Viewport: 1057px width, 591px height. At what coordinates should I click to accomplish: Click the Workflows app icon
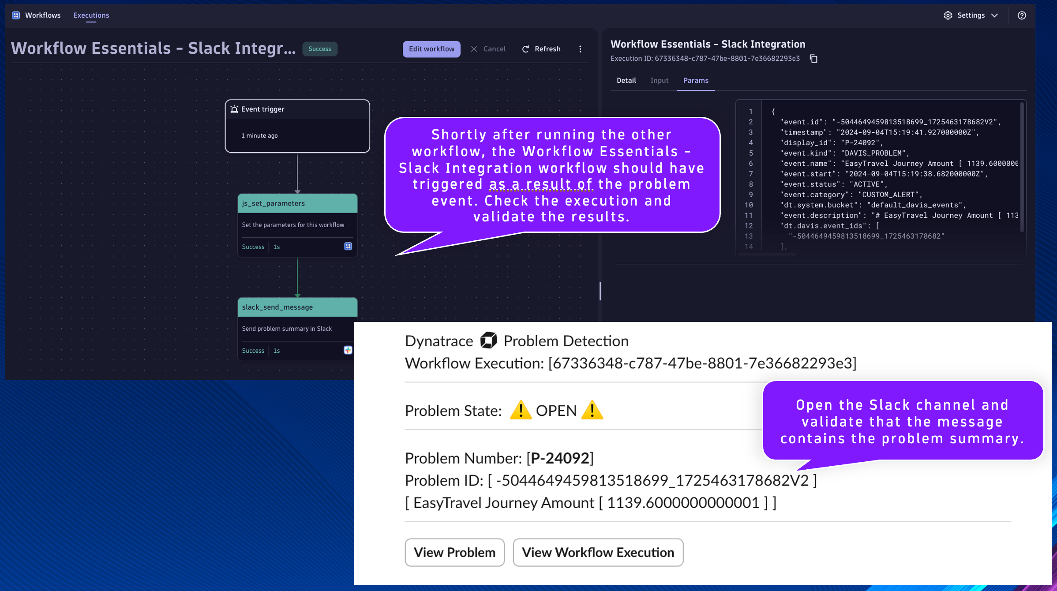[x=16, y=15]
